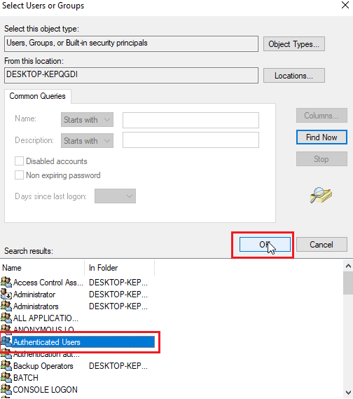Screen dimensions: 353x399
Task: Open the Description Starts with dropdown
Action: (87, 140)
